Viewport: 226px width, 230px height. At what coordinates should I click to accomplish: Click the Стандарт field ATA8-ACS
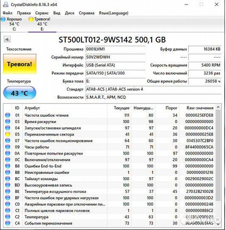[x=153, y=89]
